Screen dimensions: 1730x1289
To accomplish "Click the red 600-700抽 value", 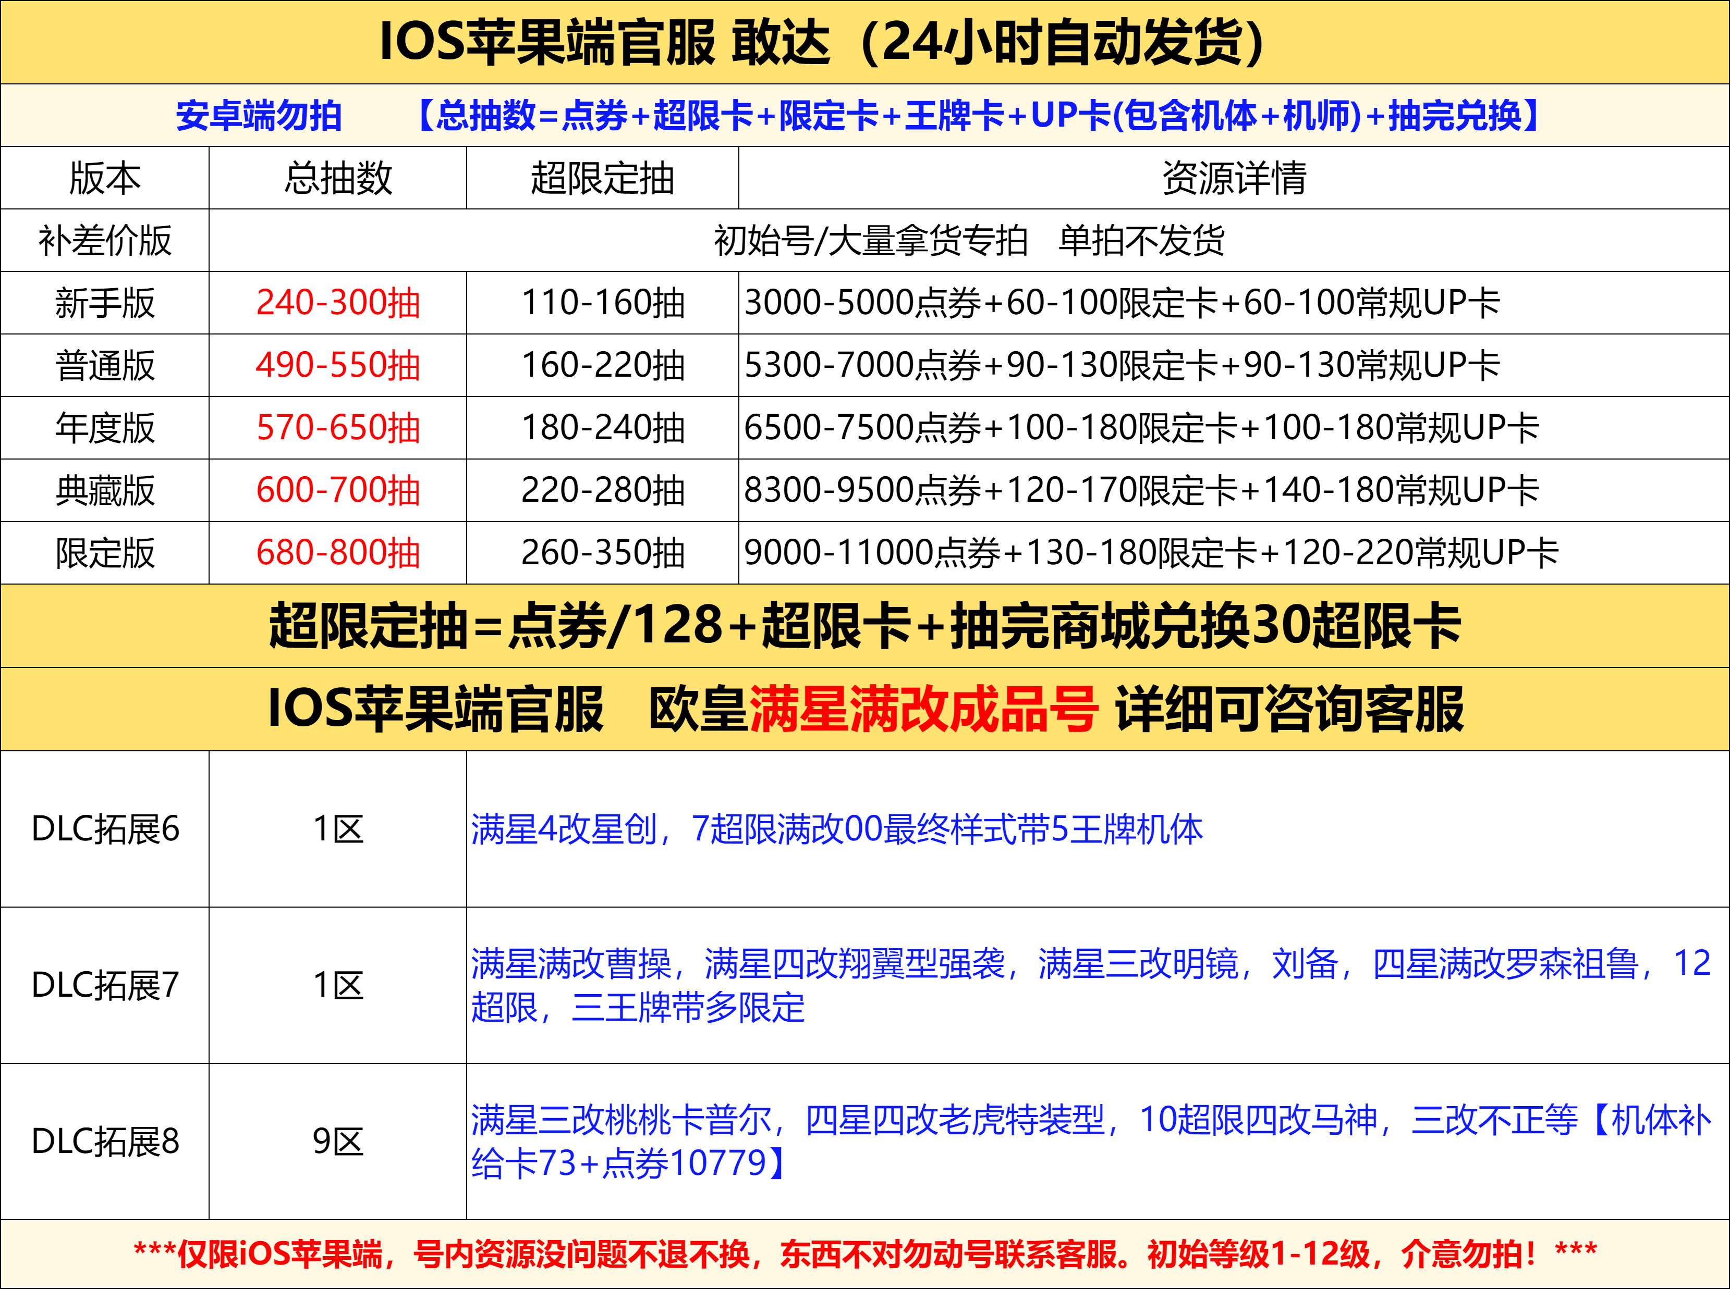I will coord(337,490).
